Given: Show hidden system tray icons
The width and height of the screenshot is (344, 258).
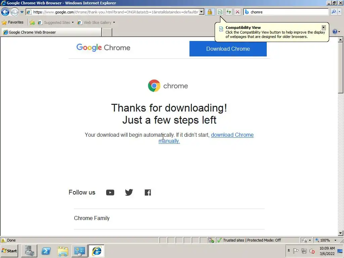Looking at the screenshot, I should [289, 251].
